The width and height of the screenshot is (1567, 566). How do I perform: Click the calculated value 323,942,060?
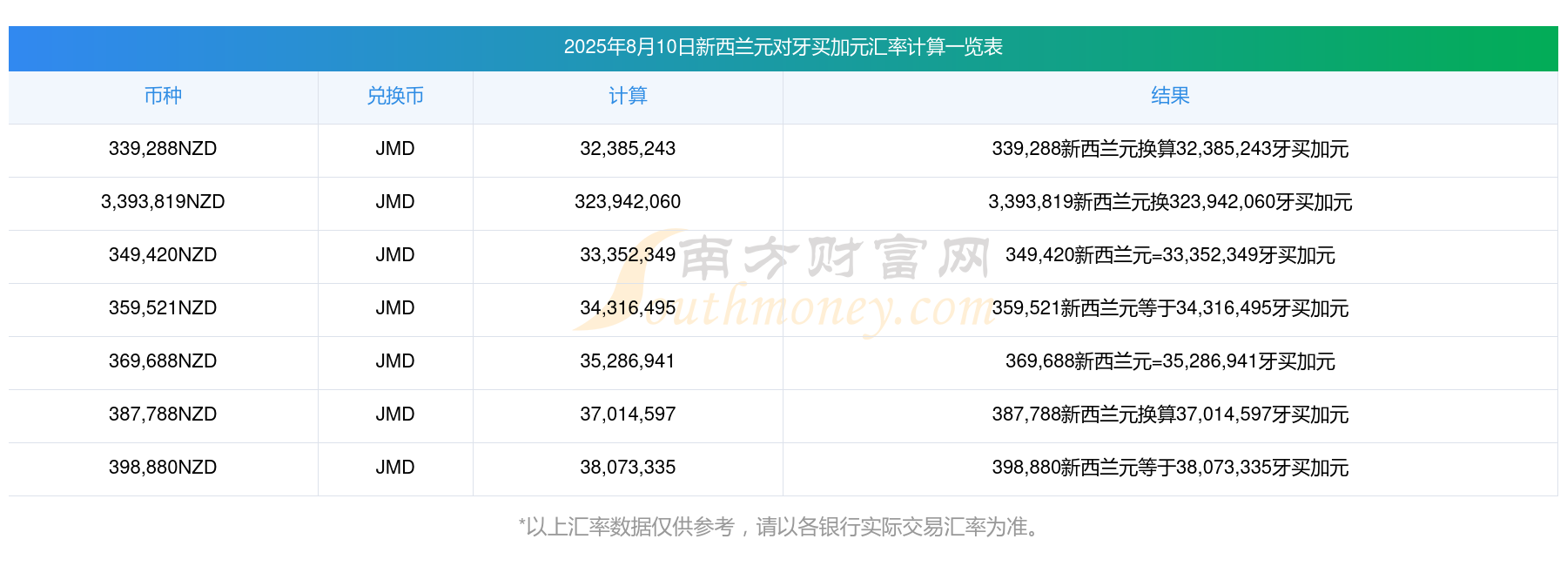pos(628,202)
